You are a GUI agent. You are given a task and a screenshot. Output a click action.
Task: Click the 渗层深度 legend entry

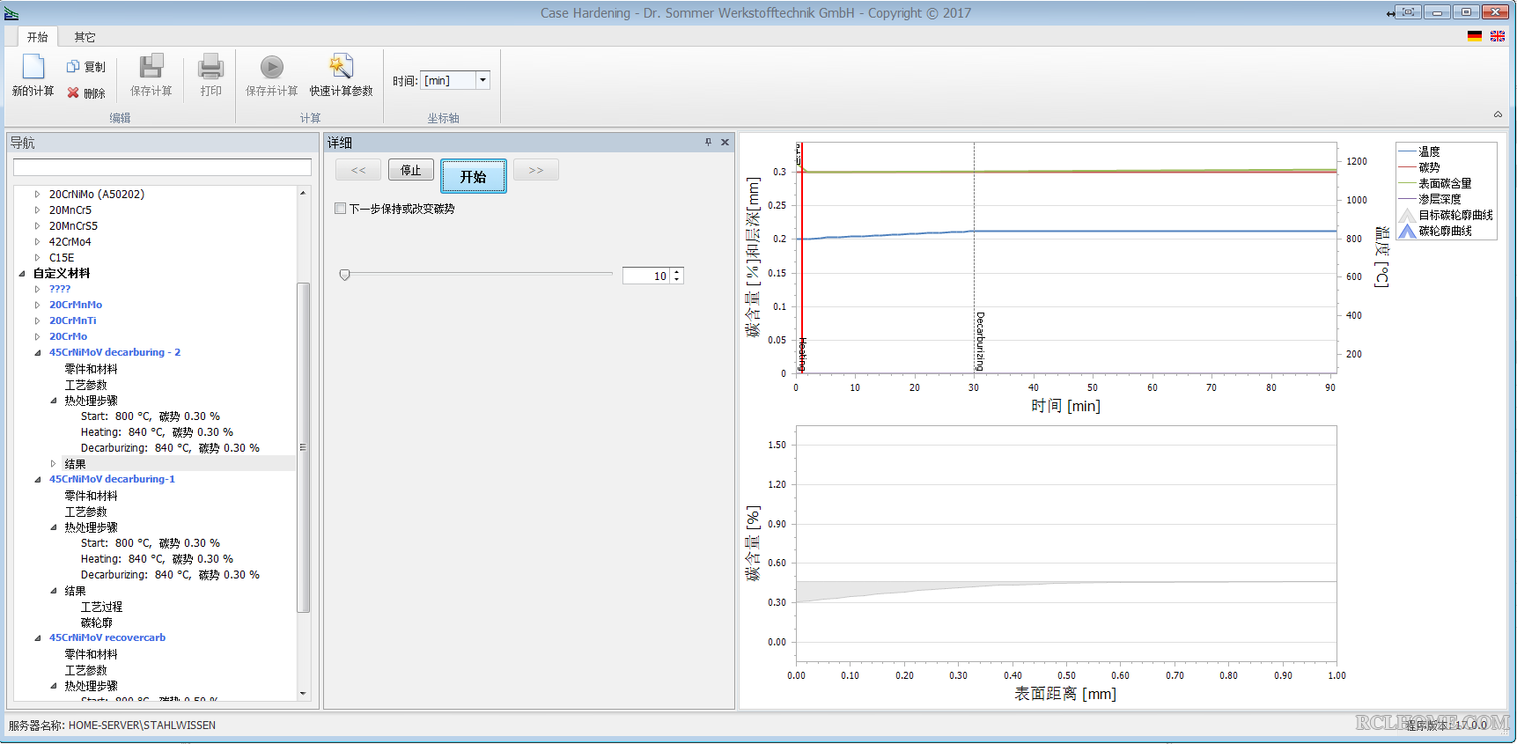point(1440,199)
